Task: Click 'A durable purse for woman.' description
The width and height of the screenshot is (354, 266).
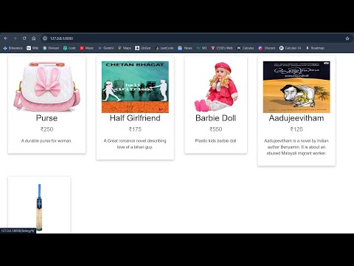Action: coord(46,141)
